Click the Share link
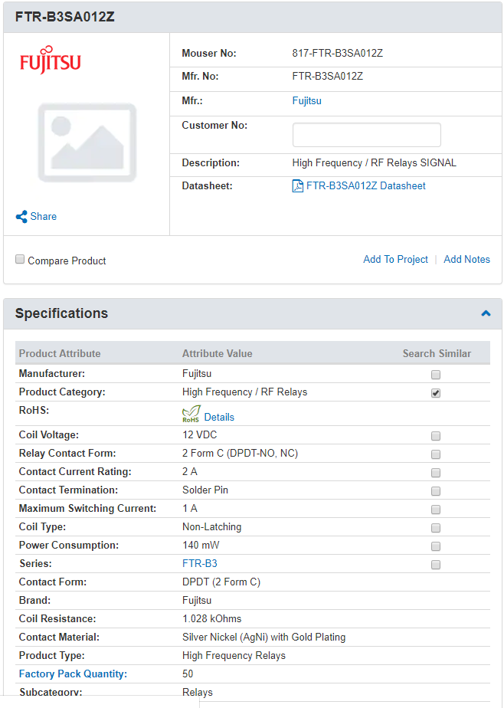The height and width of the screenshot is (708, 504). pos(44,217)
